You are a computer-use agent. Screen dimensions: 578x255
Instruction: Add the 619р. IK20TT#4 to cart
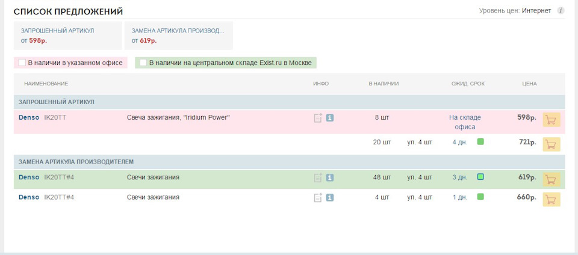coord(551,180)
